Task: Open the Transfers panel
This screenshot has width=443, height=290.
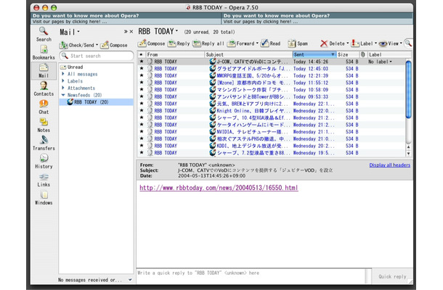Action: point(44,144)
